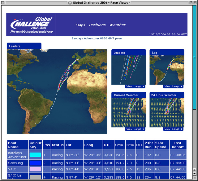Click the 24hr Run column header

pos(149,145)
